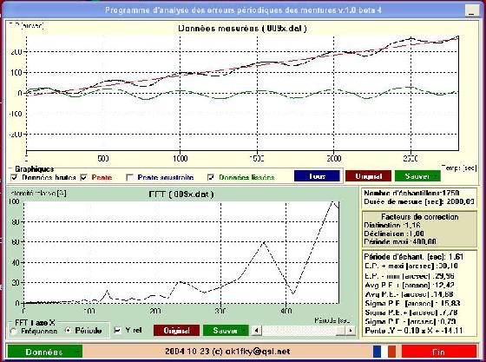
Task: Click the French flag language icon
Action: pos(384,352)
